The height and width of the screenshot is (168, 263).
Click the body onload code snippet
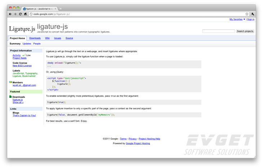click(x=124, y=64)
